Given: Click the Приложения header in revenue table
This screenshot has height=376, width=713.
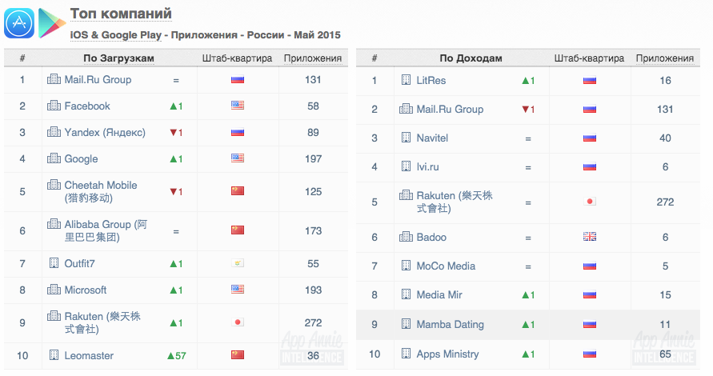Looking at the screenshot, I should tap(664, 58).
